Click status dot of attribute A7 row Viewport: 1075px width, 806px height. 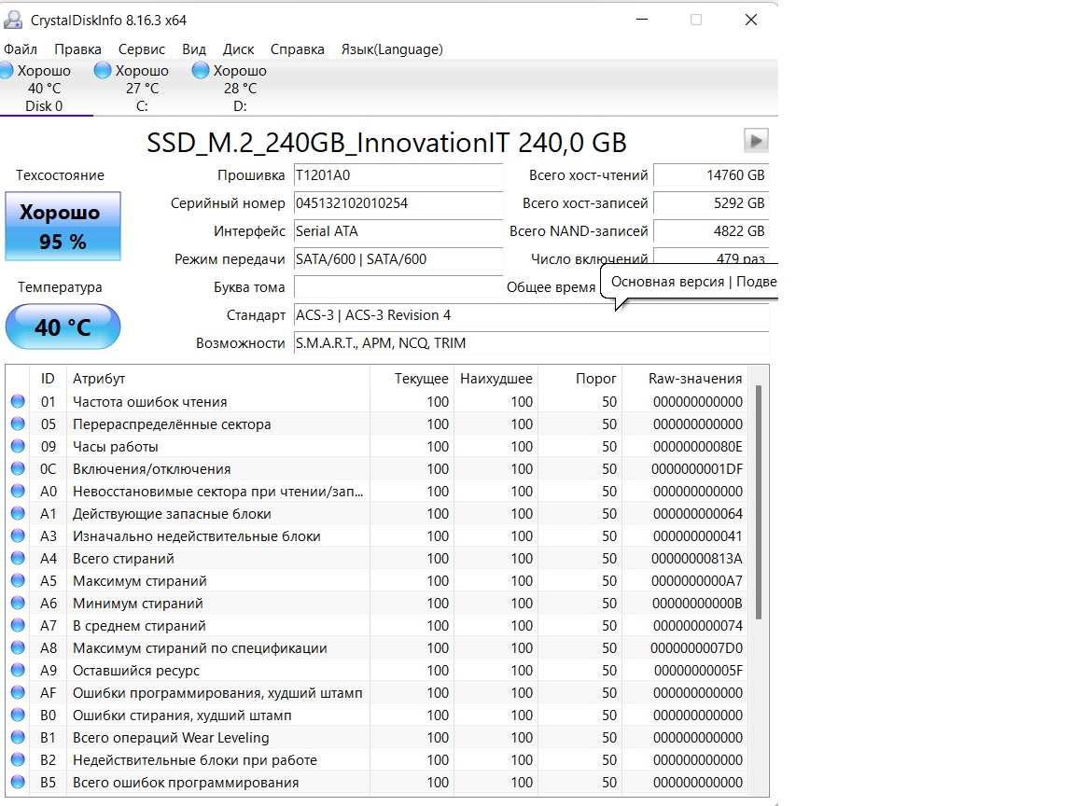pyautogui.click(x=18, y=625)
